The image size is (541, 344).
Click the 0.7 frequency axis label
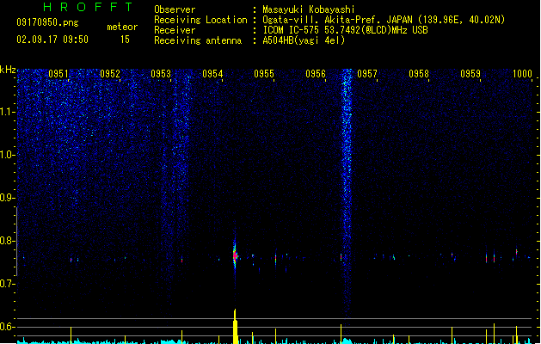(x=7, y=284)
